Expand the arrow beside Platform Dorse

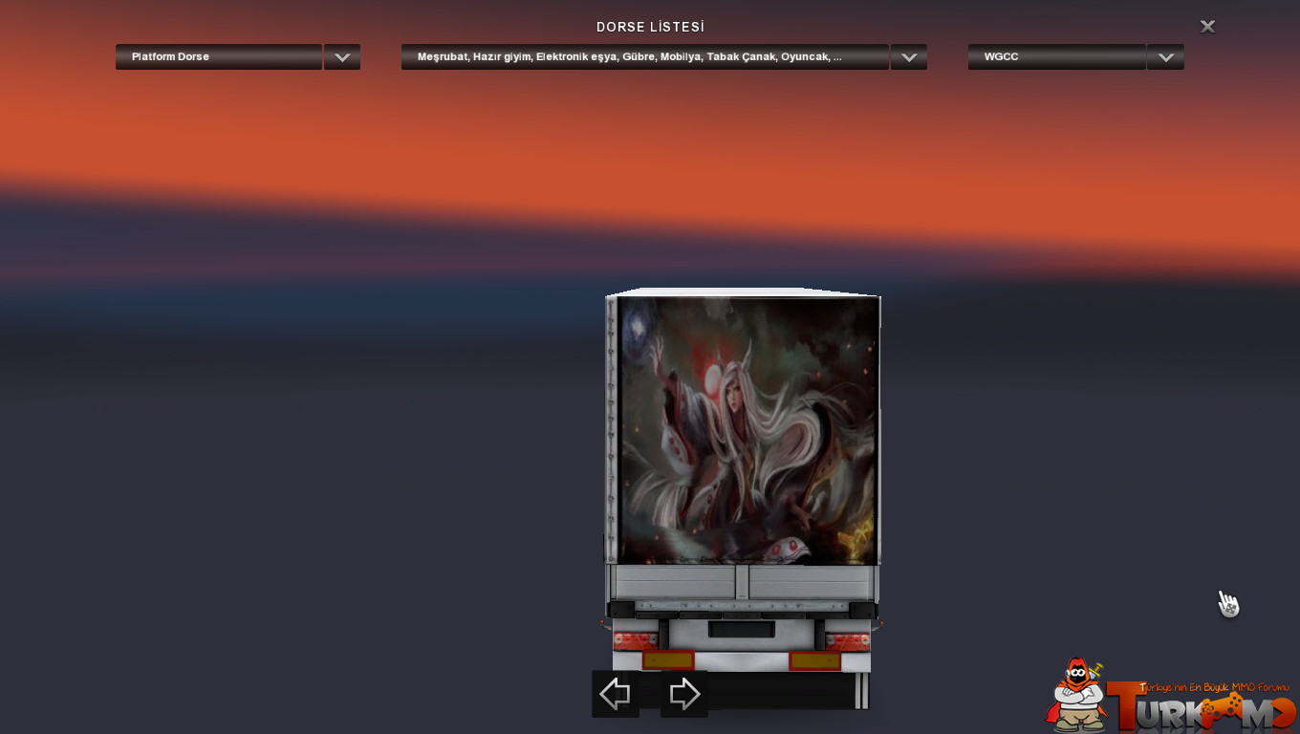click(x=342, y=56)
